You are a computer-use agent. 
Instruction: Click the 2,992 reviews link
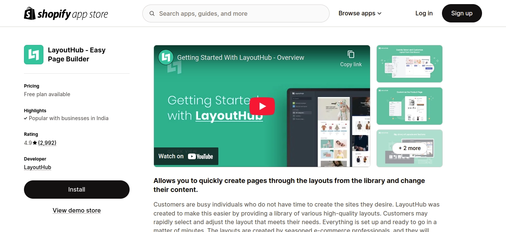click(47, 143)
